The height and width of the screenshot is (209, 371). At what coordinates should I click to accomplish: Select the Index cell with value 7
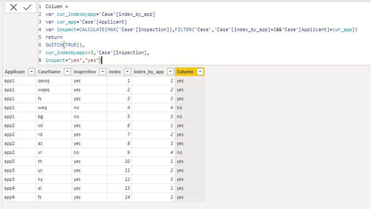pos(120,134)
